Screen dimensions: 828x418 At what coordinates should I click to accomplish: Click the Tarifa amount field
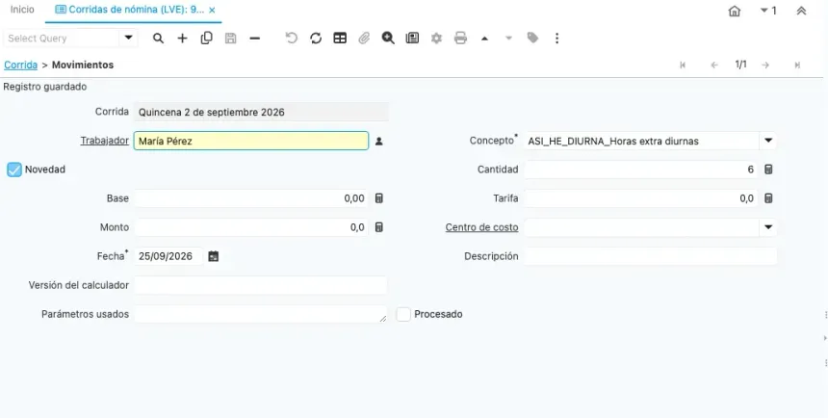pos(641,198)
